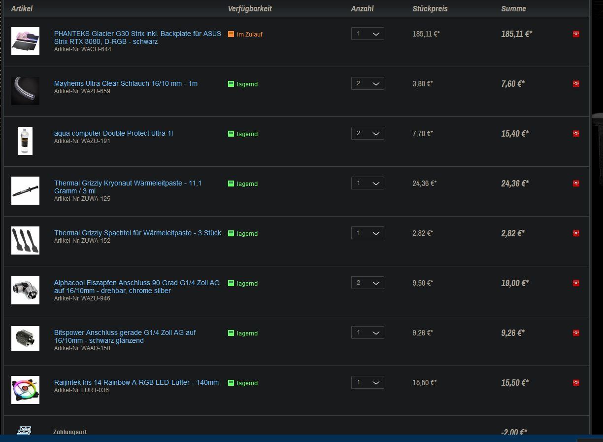
Task: Open aqua computer Double Protect Ultra link
Action: [x=113, y=133]
